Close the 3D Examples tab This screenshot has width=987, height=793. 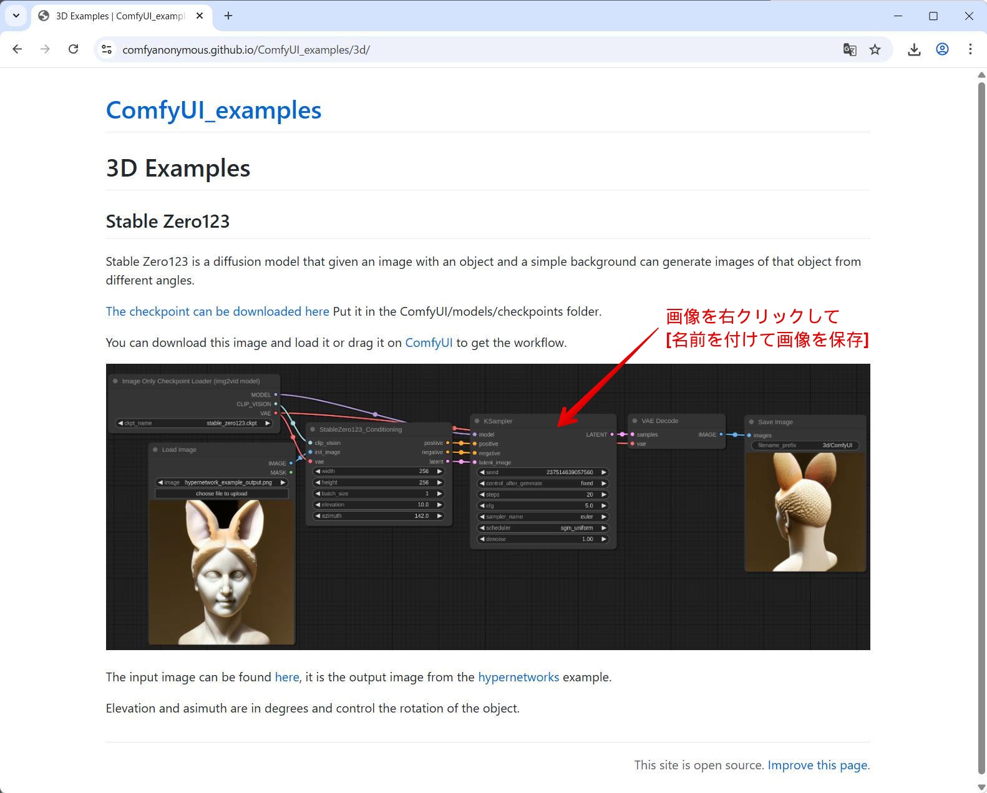[200, 16]
